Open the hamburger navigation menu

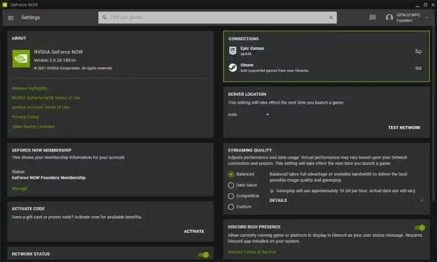[10, 18]
